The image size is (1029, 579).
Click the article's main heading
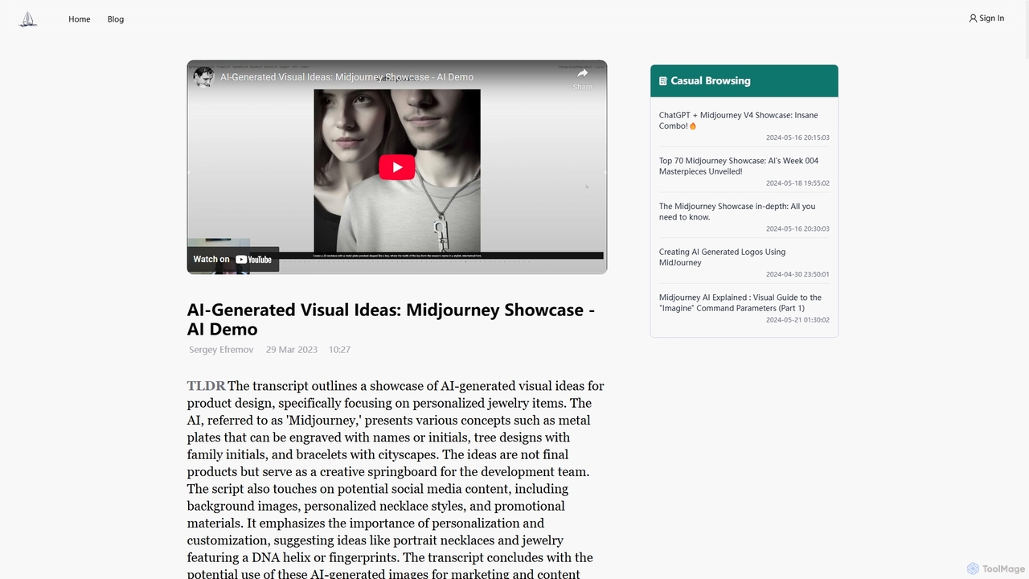(391, 319)
